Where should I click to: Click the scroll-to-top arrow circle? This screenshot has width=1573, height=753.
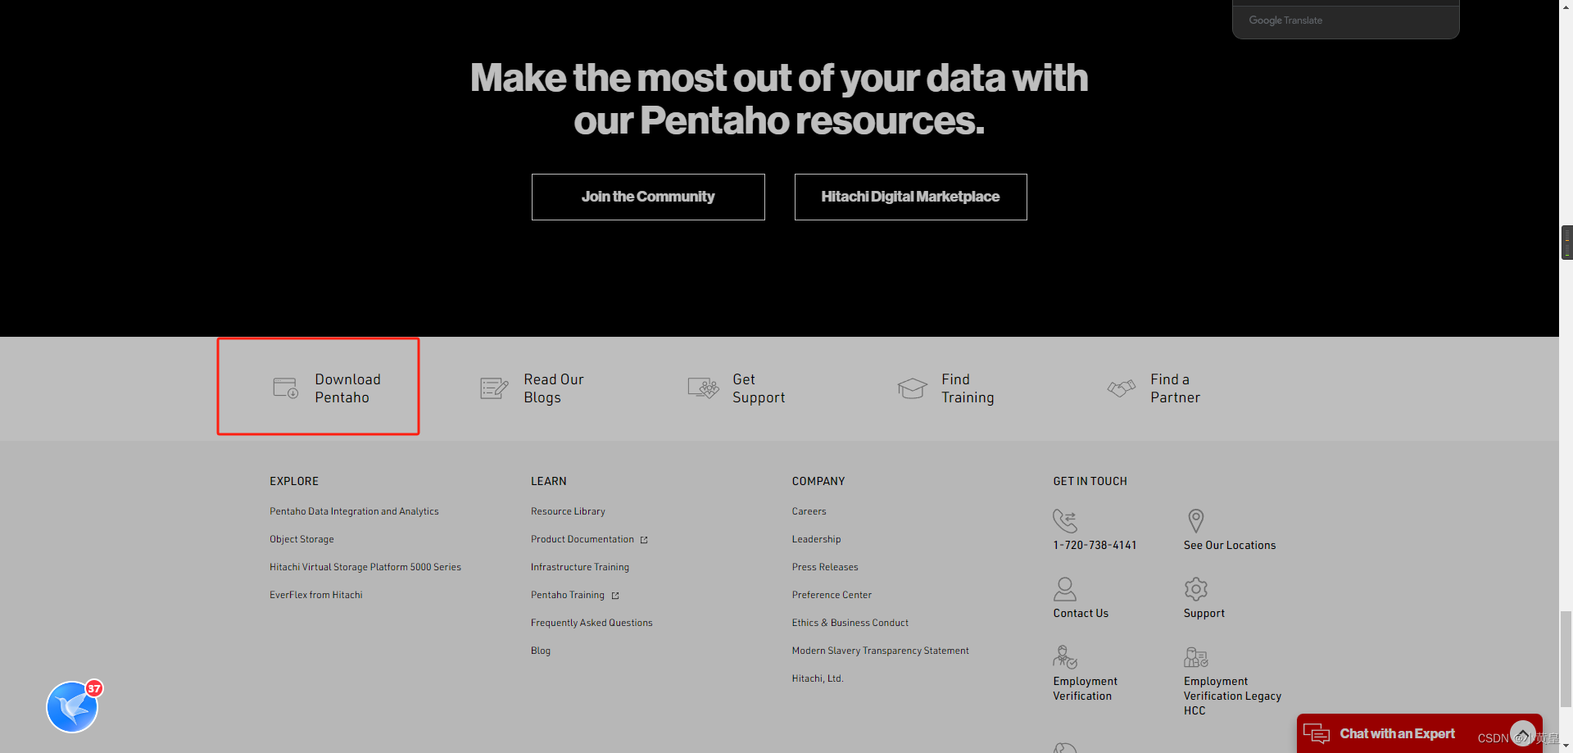(1523, 733)
